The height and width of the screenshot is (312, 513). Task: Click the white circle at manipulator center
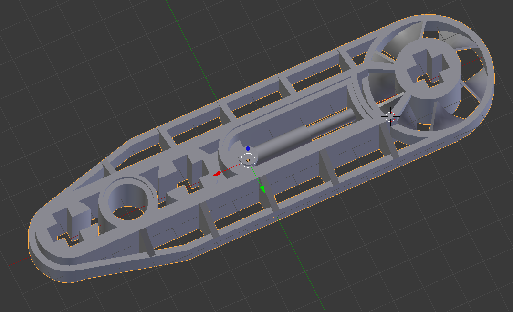[248, 160]
